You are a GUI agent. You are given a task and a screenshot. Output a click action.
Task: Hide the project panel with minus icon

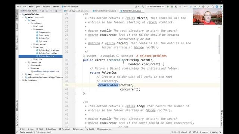tap(60, 11)
